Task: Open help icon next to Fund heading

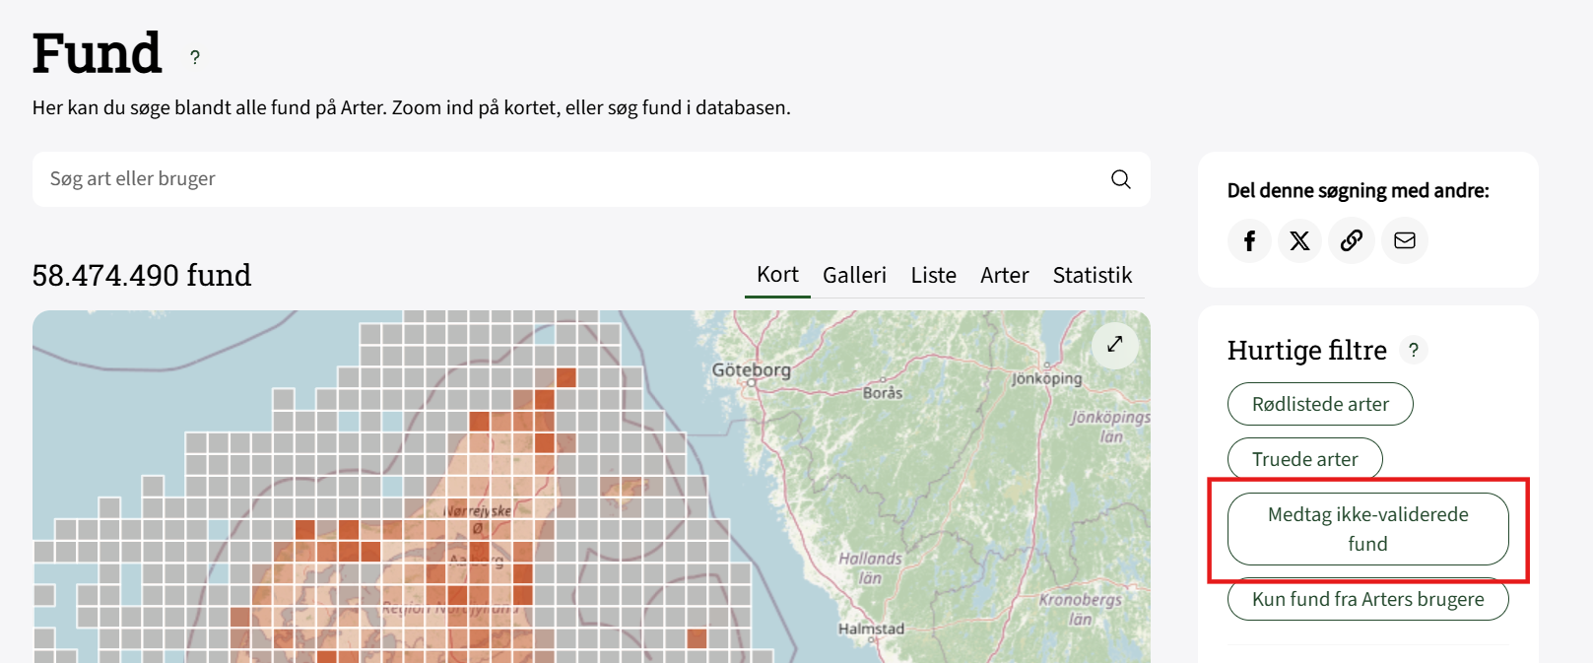Action: (195, 58)
